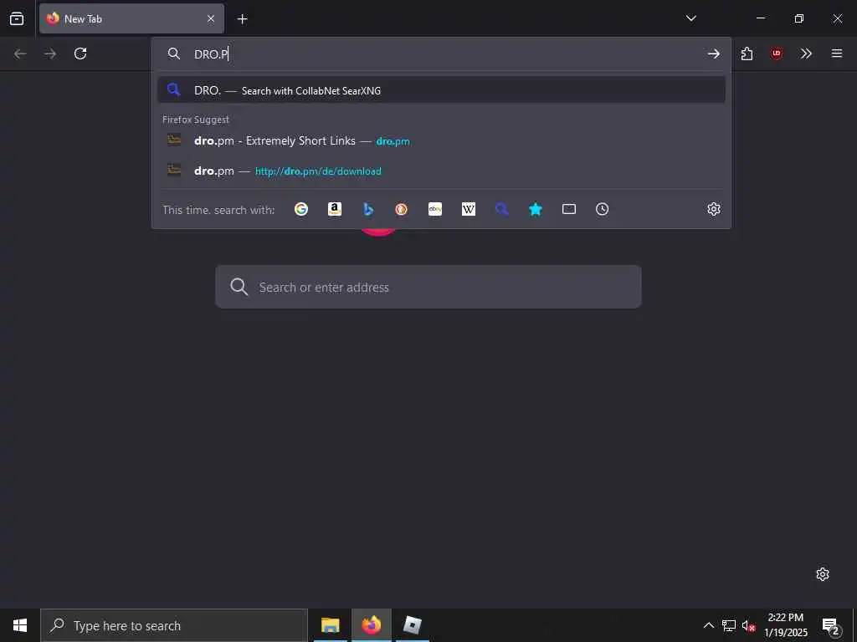Reload the current page
Viewport: 857px width, 642px height.
coord(80,53)
